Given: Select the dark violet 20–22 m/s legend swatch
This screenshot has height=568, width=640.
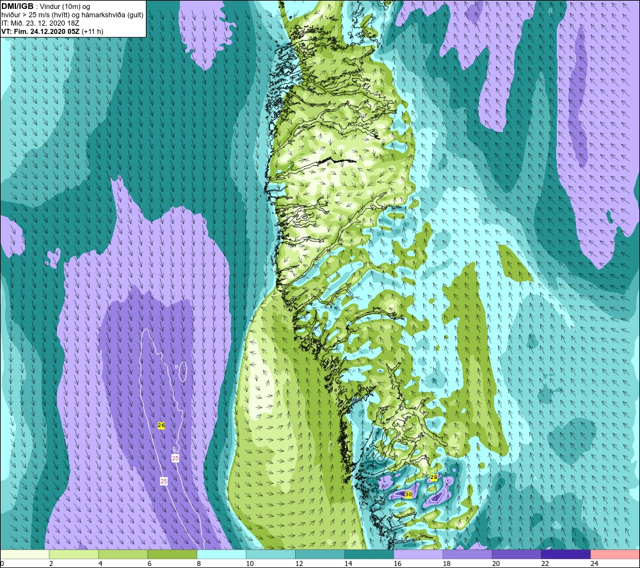Looking at the screenshot, I should 516,555.
